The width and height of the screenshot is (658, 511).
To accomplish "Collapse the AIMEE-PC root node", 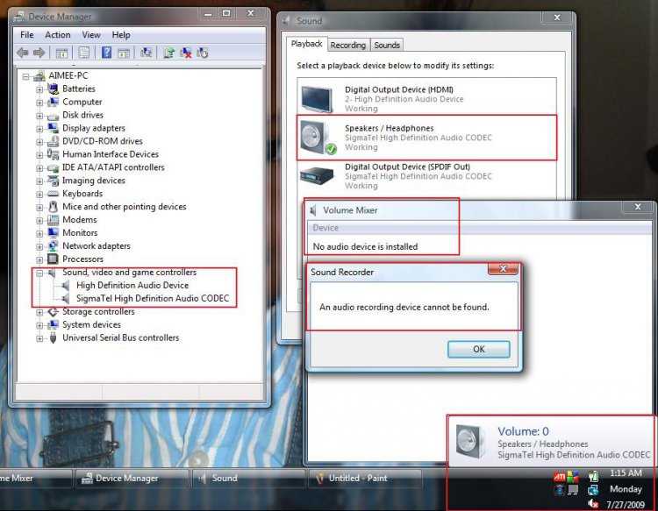I will tap(26, 76).
